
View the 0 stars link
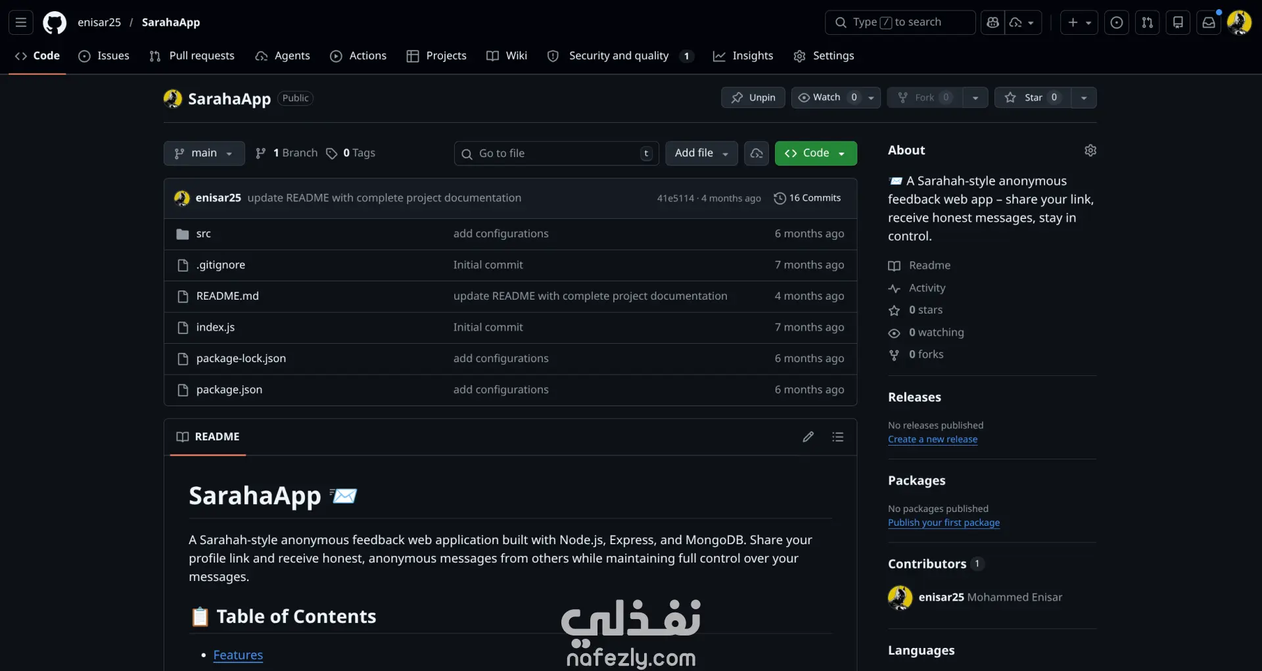click(x=916, y=310)
